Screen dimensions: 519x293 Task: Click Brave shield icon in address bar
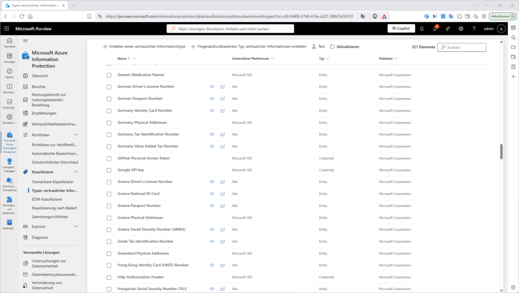pyautogui.click(x=375, y=16)
